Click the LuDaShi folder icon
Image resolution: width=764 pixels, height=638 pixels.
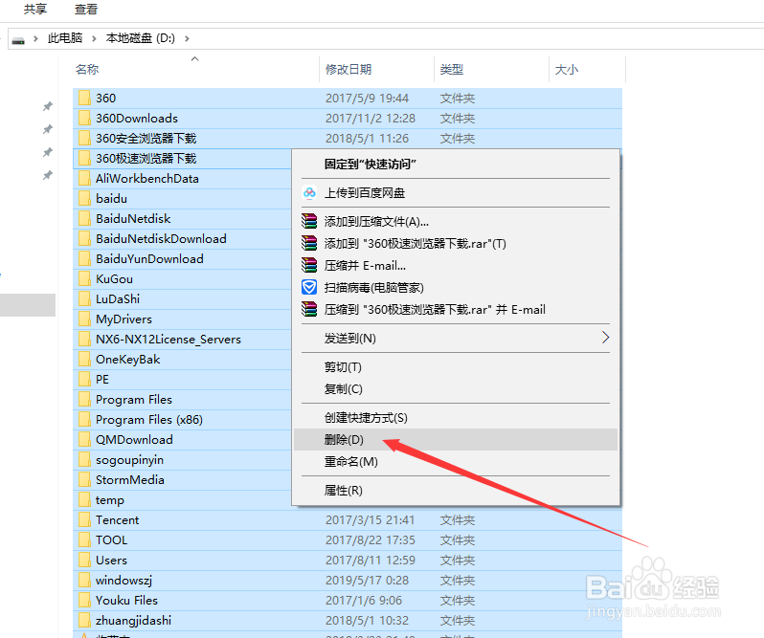tap(84, 298)
